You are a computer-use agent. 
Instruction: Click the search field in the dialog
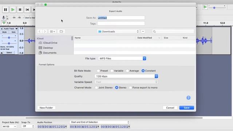(x=173, y=32)
